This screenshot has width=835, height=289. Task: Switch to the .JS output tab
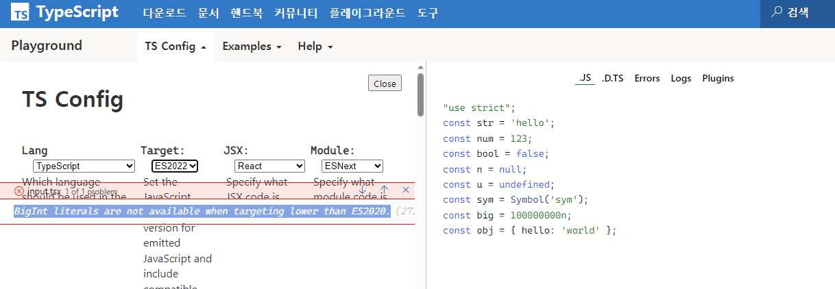pos(585,78)
